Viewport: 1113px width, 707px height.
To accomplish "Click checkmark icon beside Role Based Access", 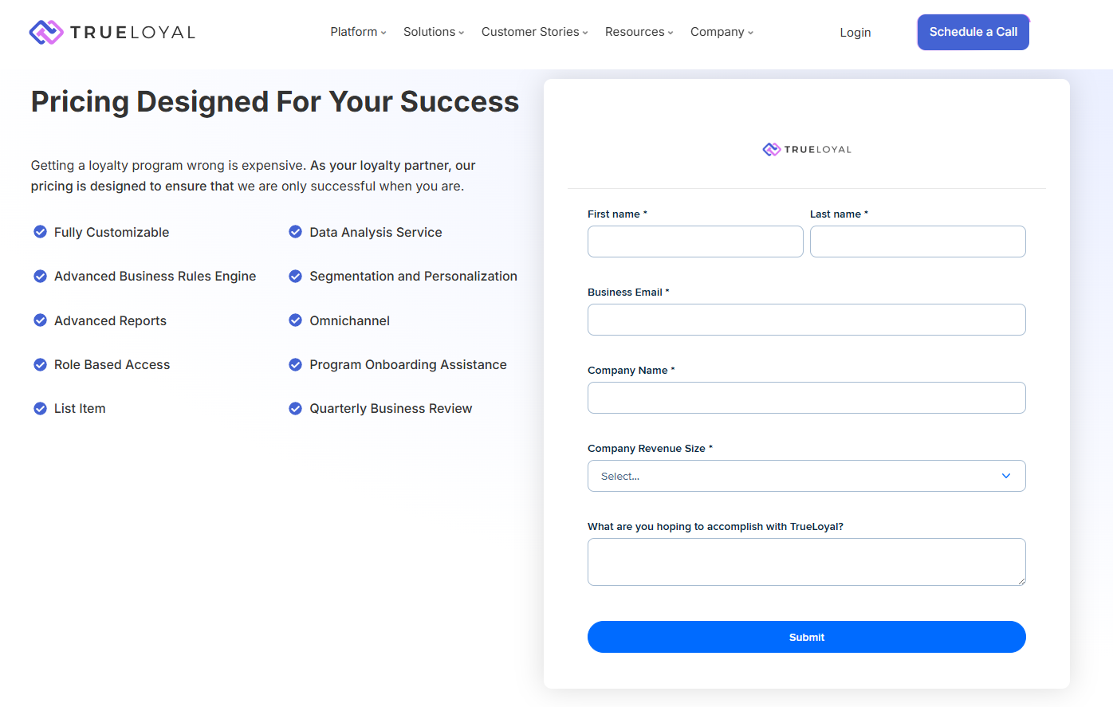I will 40,364.
